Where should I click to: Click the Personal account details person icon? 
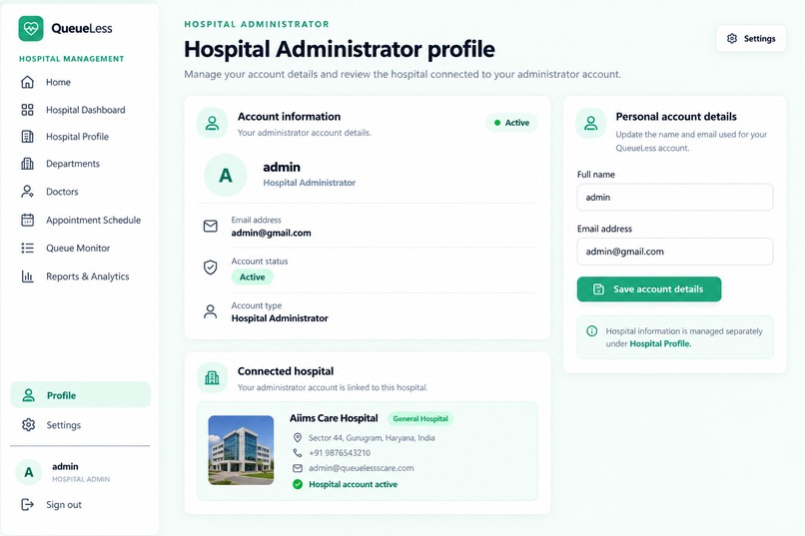pyautogui.click(x=591, y=123)
